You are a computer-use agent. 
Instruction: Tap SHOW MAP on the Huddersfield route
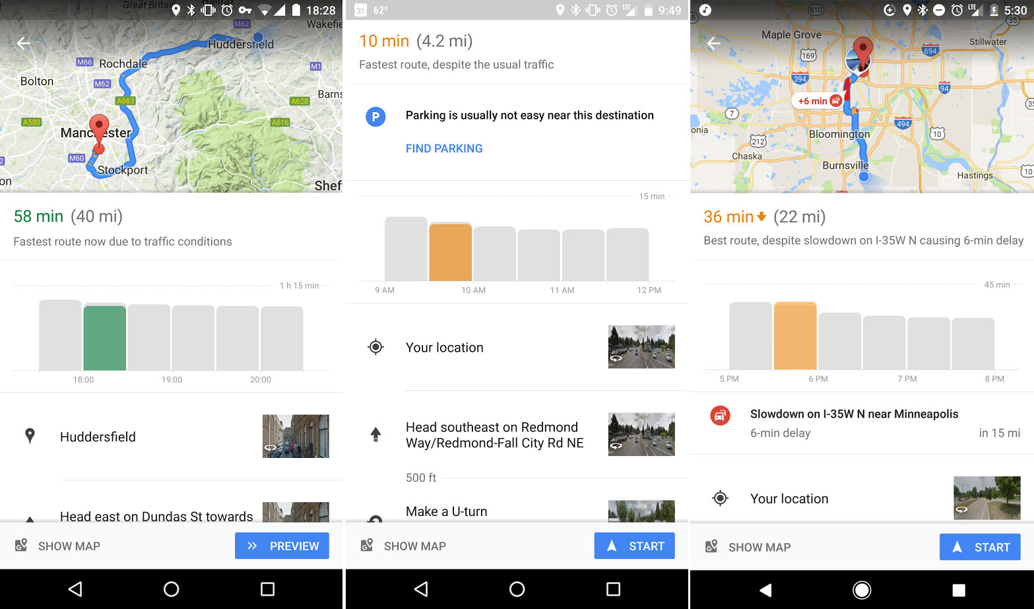point(58,546)
